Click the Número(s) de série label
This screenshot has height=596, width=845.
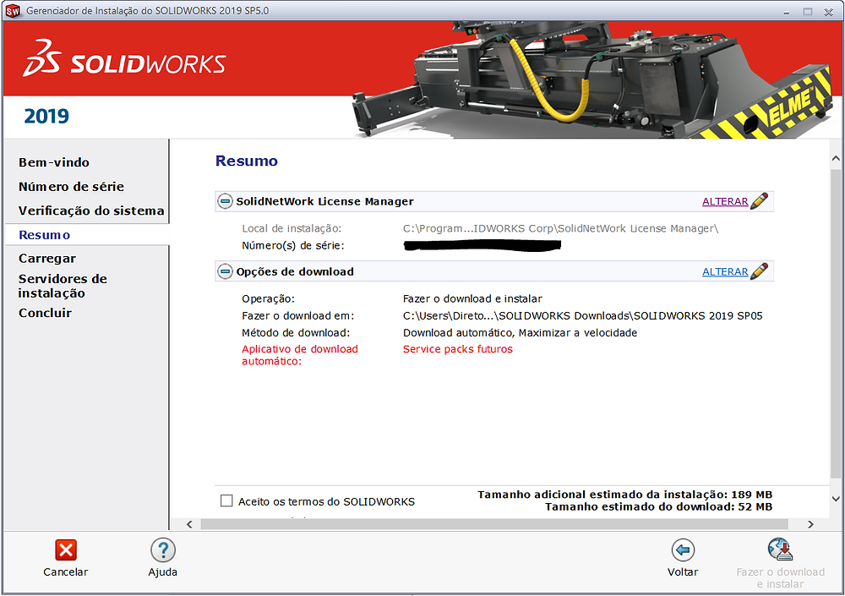pyautogui.click(x=293, y=246)
